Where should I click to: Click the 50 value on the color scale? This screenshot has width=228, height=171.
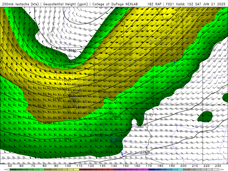pyautogui.click(x=10, y=166)
